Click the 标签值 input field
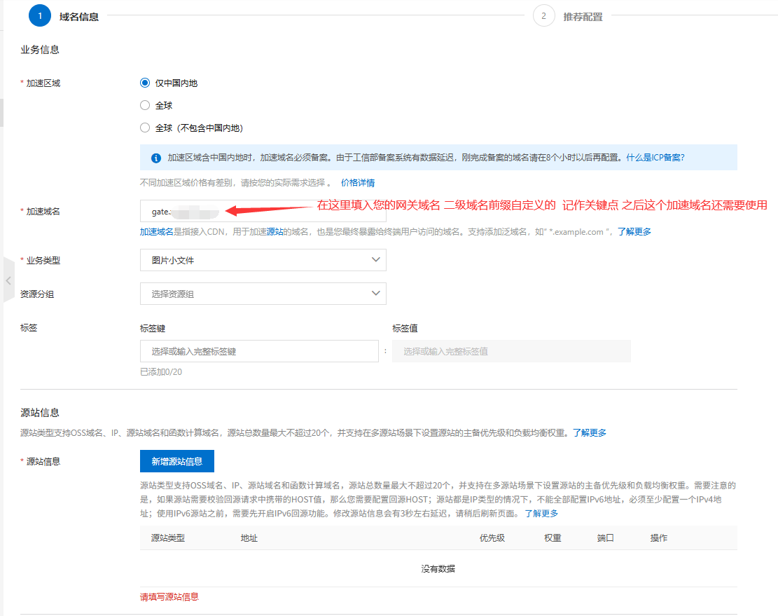This screenshot has width=778, height=616. 511,351
